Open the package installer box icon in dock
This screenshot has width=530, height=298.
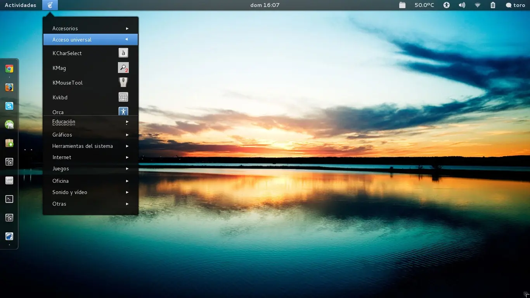9,143
